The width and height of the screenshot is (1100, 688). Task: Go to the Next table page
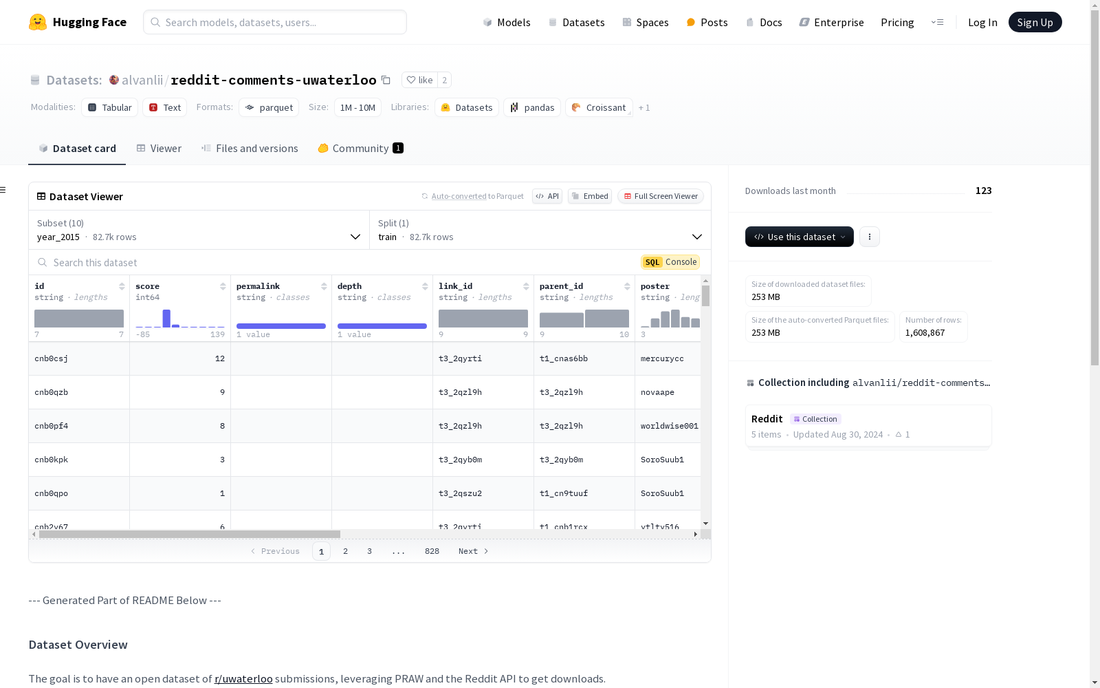coord(474,551)
